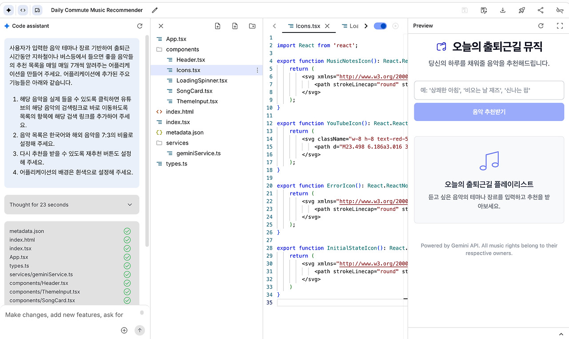Click the play icon beside the editor toggle
This screenshot has width=569, height=339.
click(x=395, y=26)
